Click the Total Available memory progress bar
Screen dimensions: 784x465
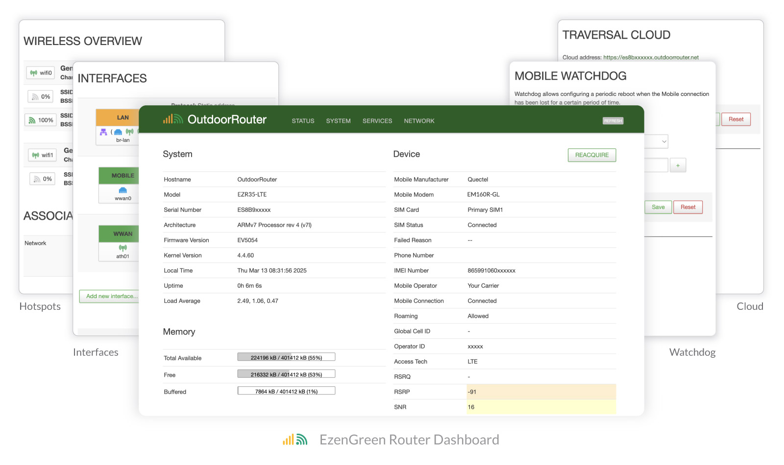point(286,357)
